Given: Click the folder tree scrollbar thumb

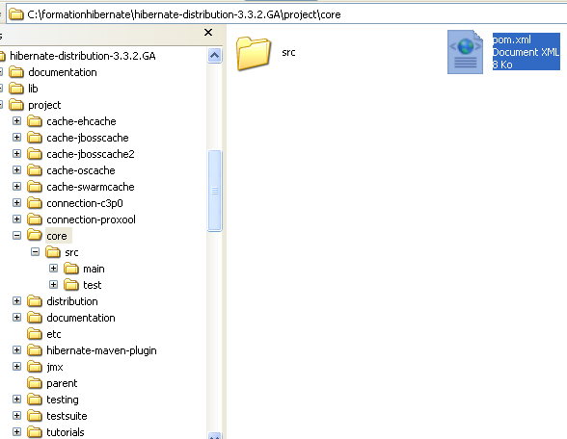Looking at the screenshot, I should (215, 191).
